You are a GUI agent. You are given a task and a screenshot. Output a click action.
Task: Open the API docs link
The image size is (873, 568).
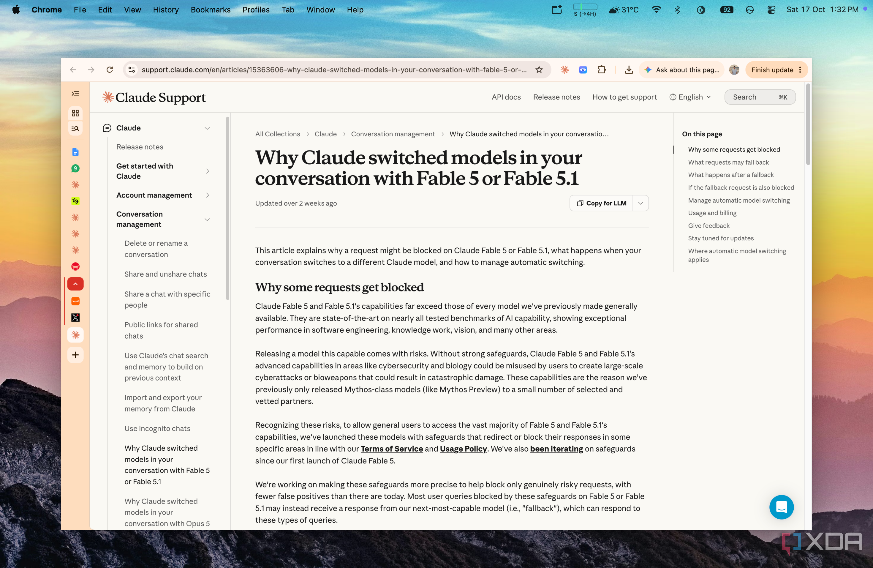[x=506, y=97]
